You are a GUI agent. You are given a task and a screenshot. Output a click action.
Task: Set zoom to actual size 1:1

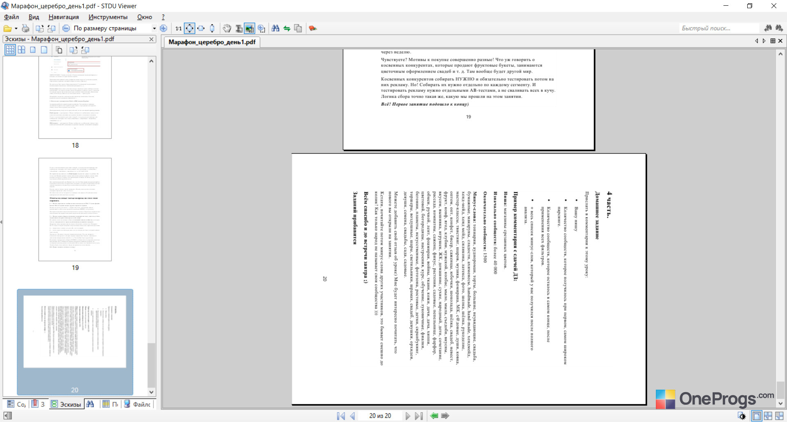tap(178, 28)
